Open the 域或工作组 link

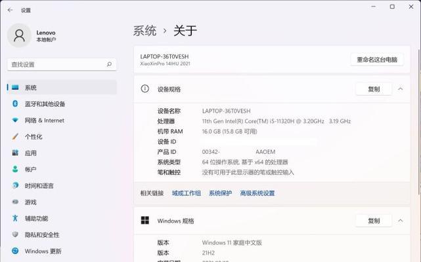point(187,193)
